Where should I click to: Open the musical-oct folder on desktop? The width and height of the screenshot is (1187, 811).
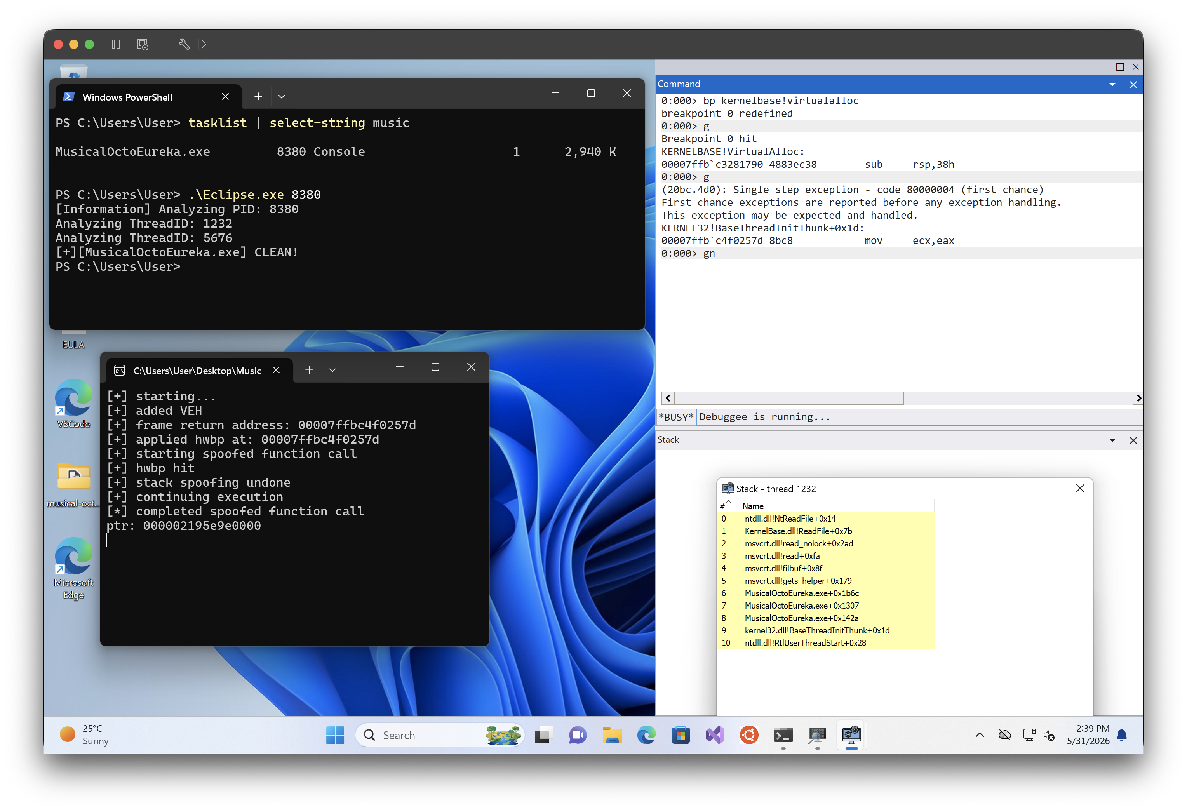[x=73, y=484]
